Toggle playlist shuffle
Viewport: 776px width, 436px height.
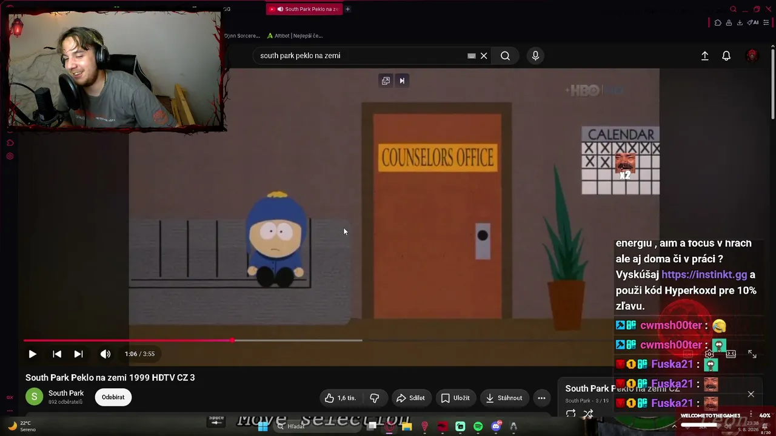tap(588, 414)
